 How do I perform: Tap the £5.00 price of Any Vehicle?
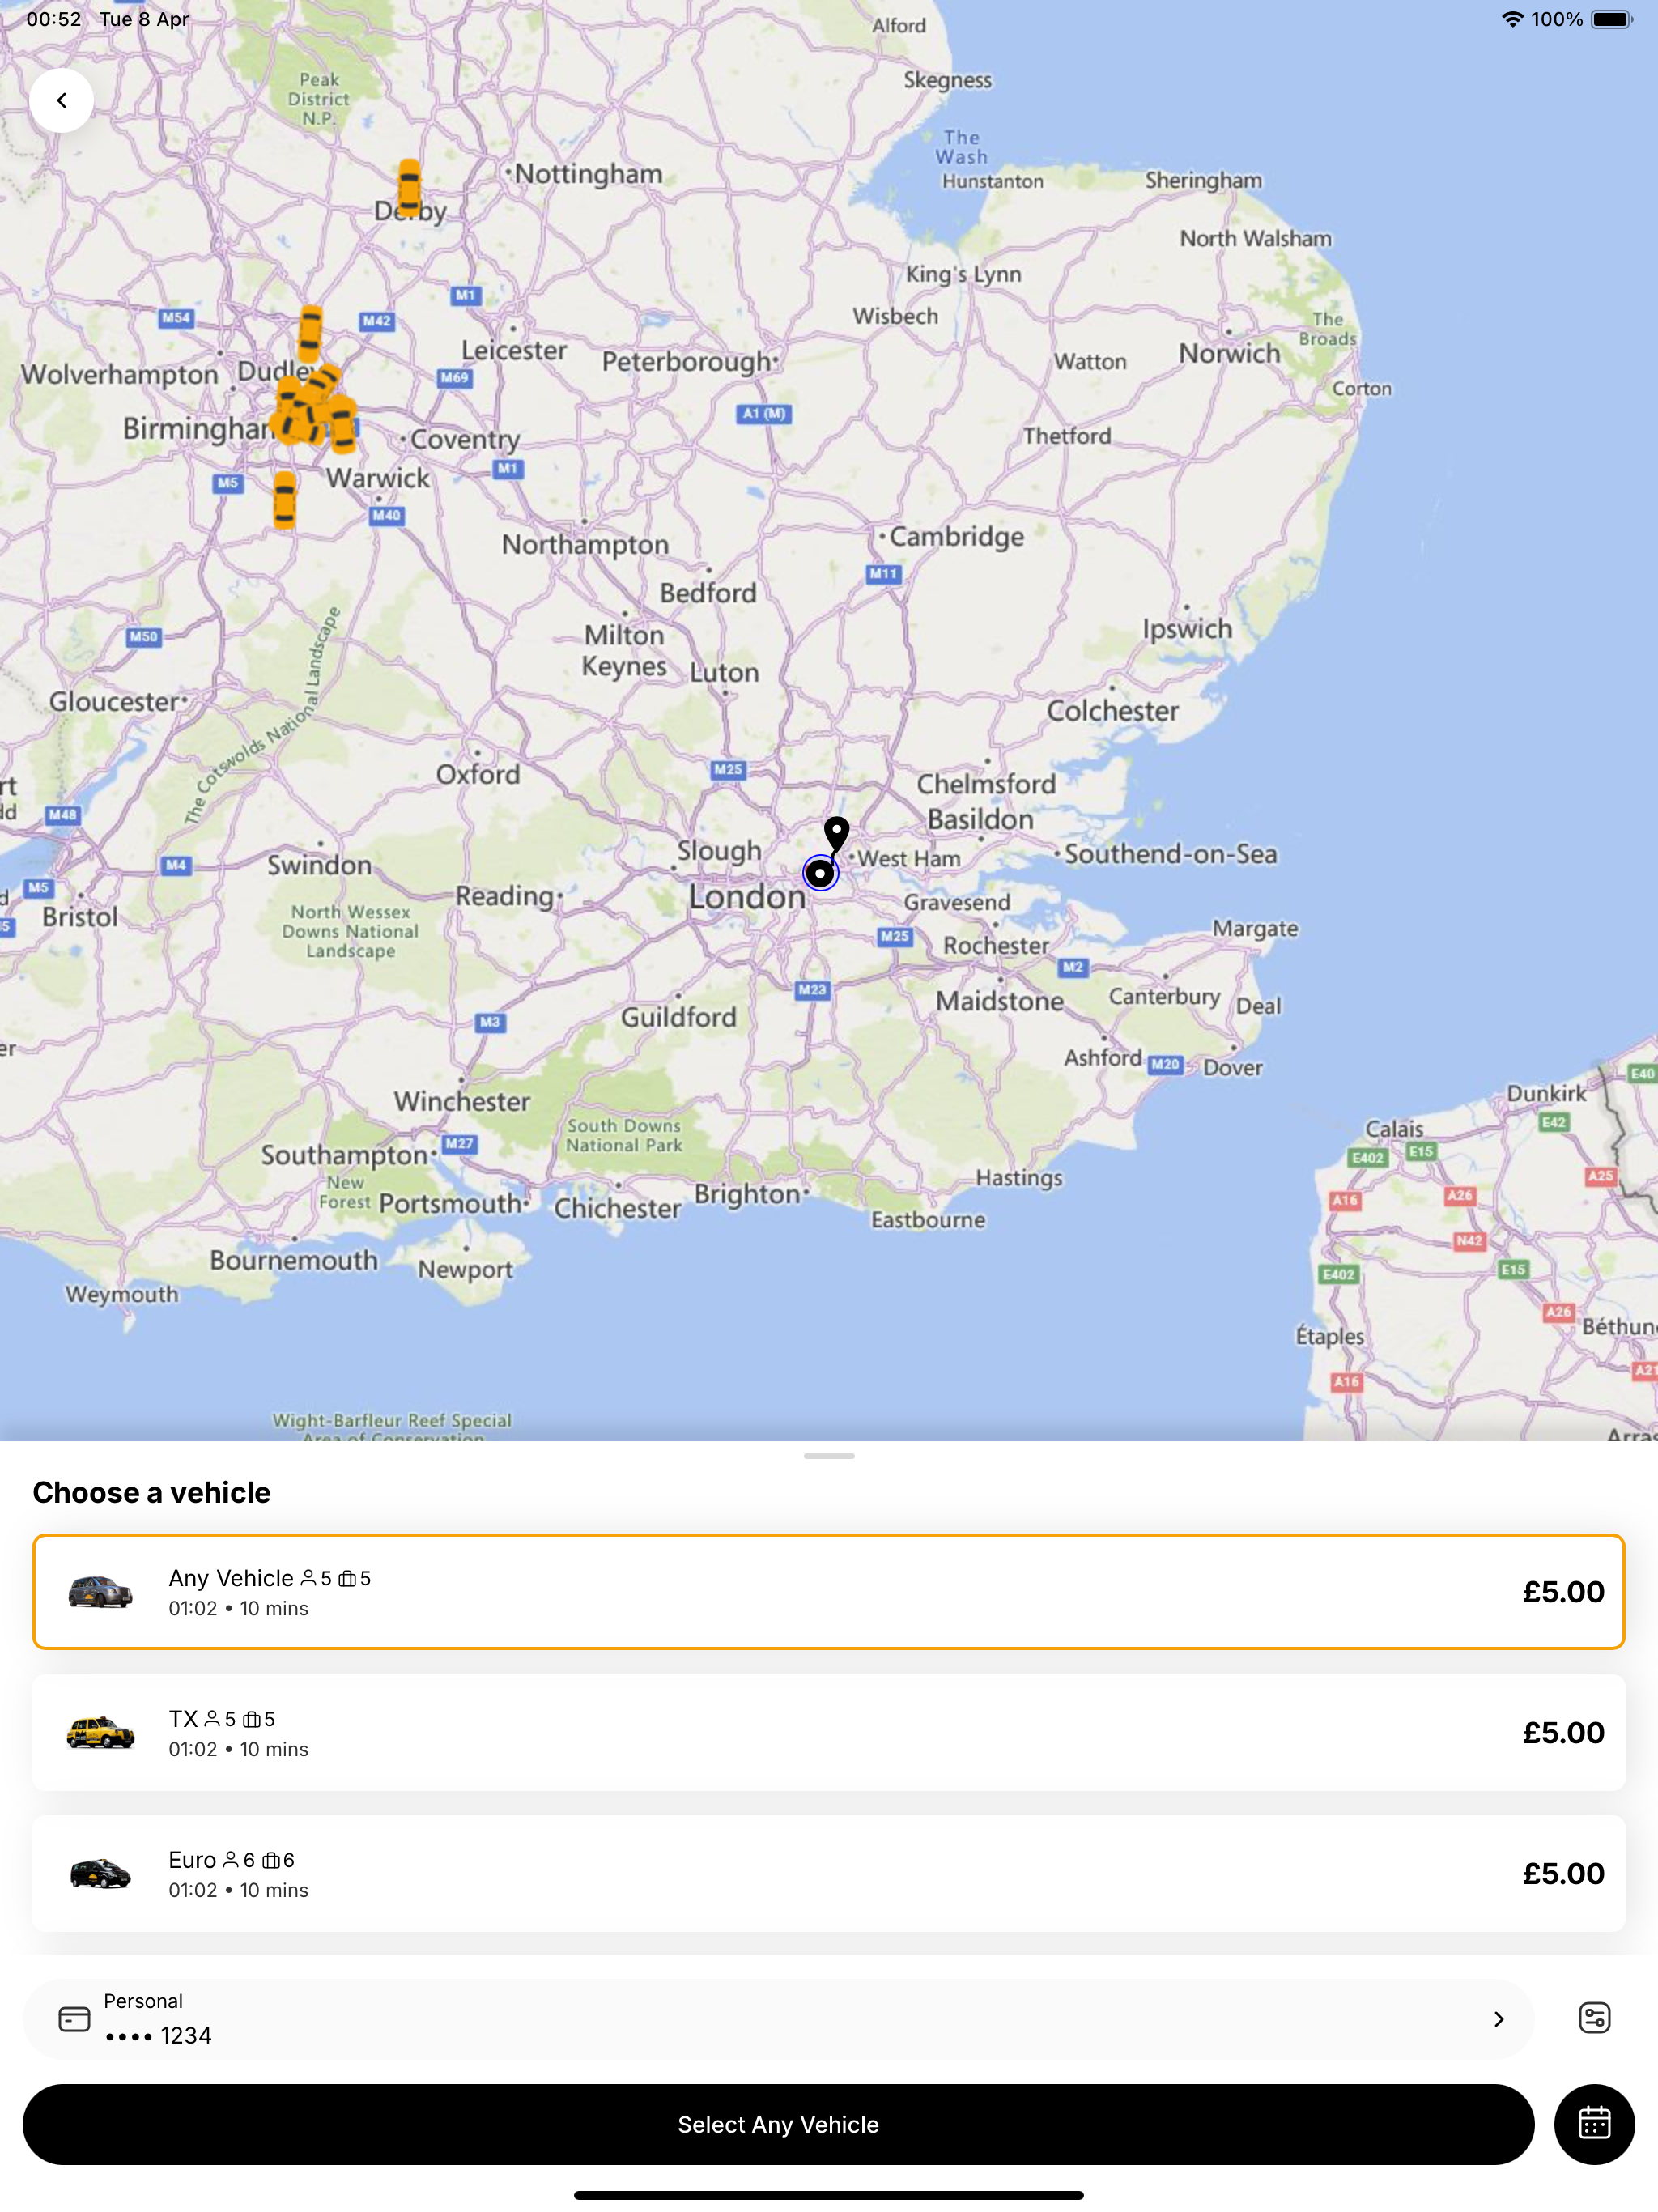(1563, 1591)
